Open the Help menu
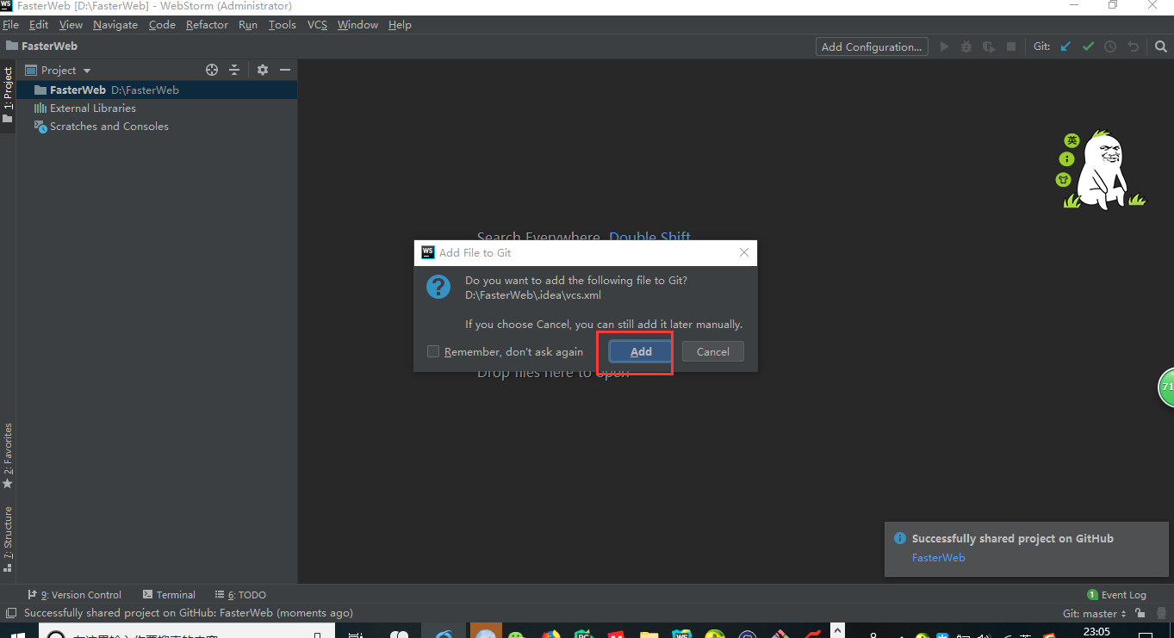This screenshot has height=638, width=1174. pos(400,24)
